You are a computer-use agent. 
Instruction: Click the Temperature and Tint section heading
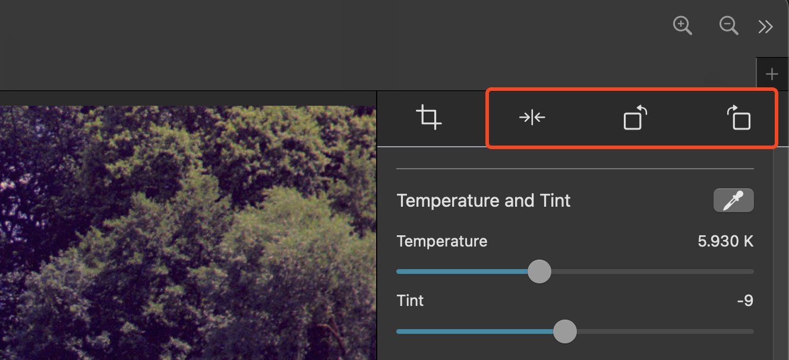coord(484,201)
